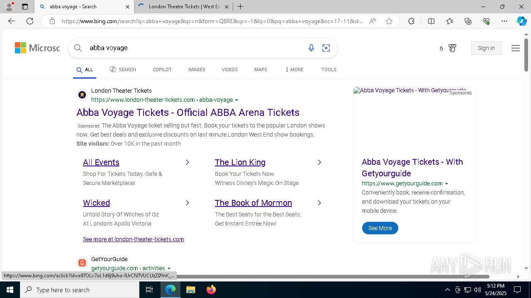531x298 pixels.
Task: Add page to favorites star
Action: coord(389,21)
